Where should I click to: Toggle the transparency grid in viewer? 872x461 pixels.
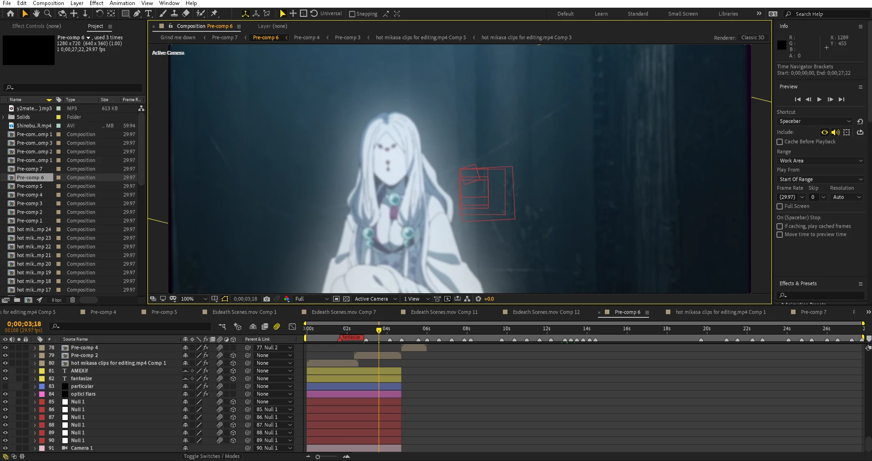tap(346, 299)
